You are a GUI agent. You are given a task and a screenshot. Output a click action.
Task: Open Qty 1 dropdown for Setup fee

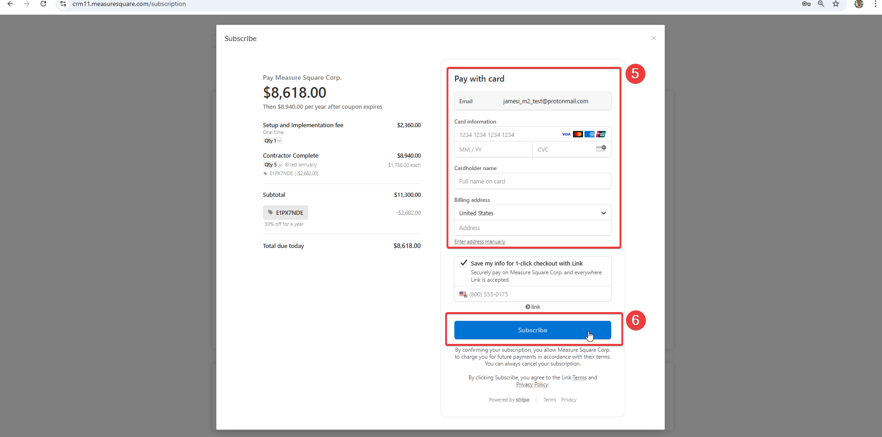[x=273, y=141]
